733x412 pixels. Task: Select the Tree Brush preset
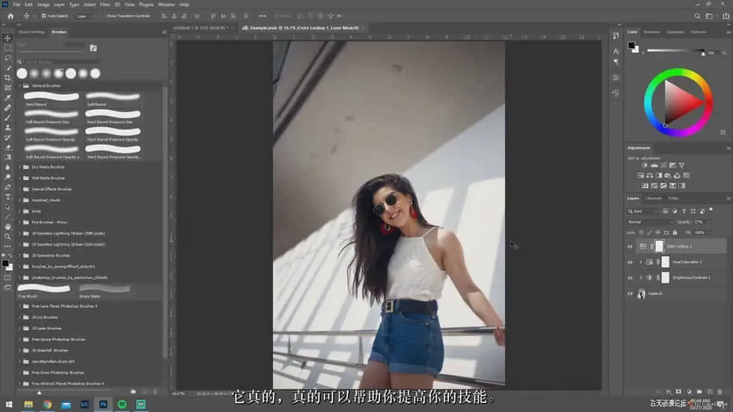pos(44,291)
